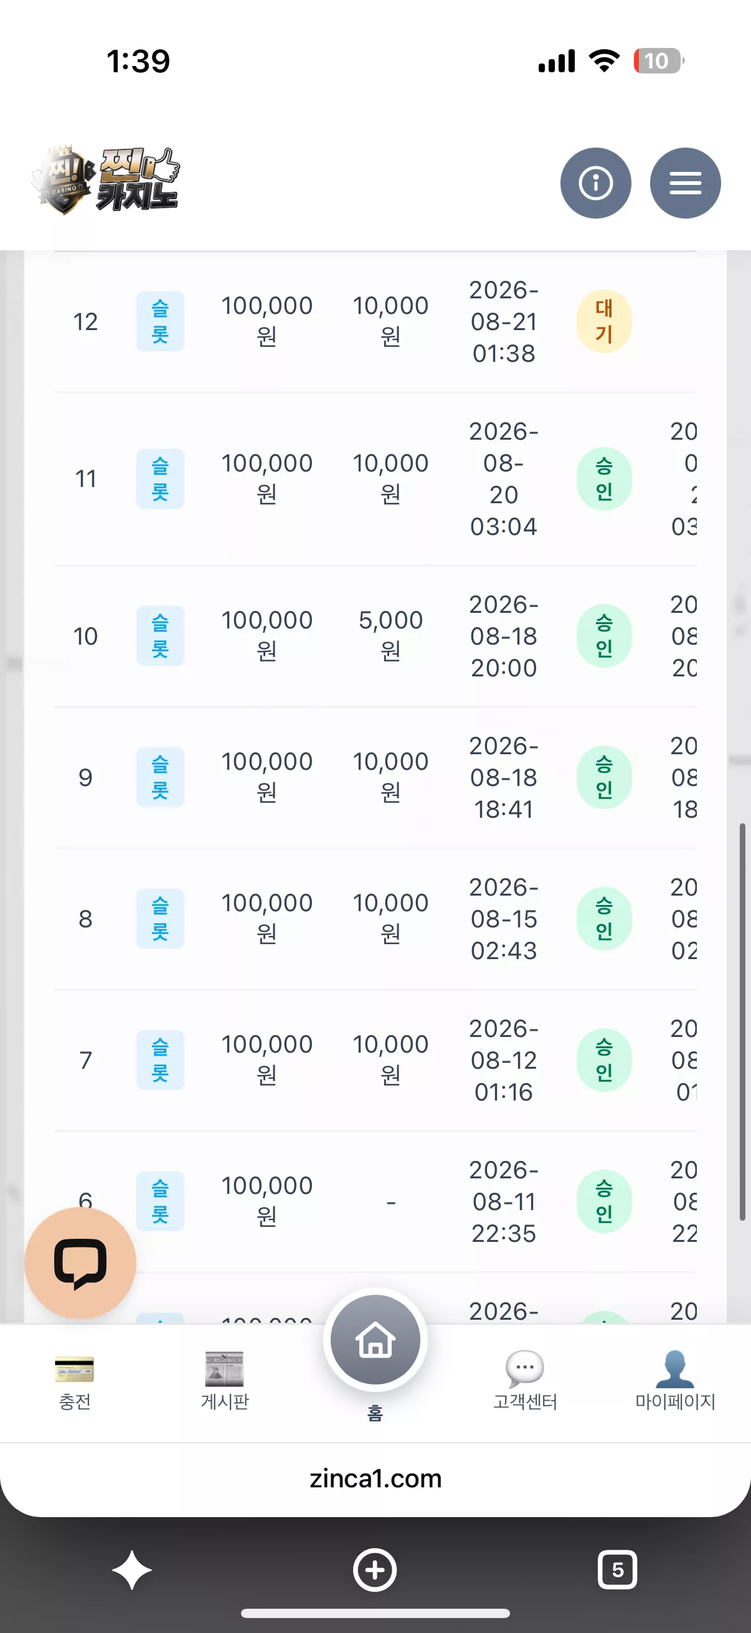Select the 슬롯 tag in row 8
This screenshot has width=751, height=1633.
(x=160, y=919)
